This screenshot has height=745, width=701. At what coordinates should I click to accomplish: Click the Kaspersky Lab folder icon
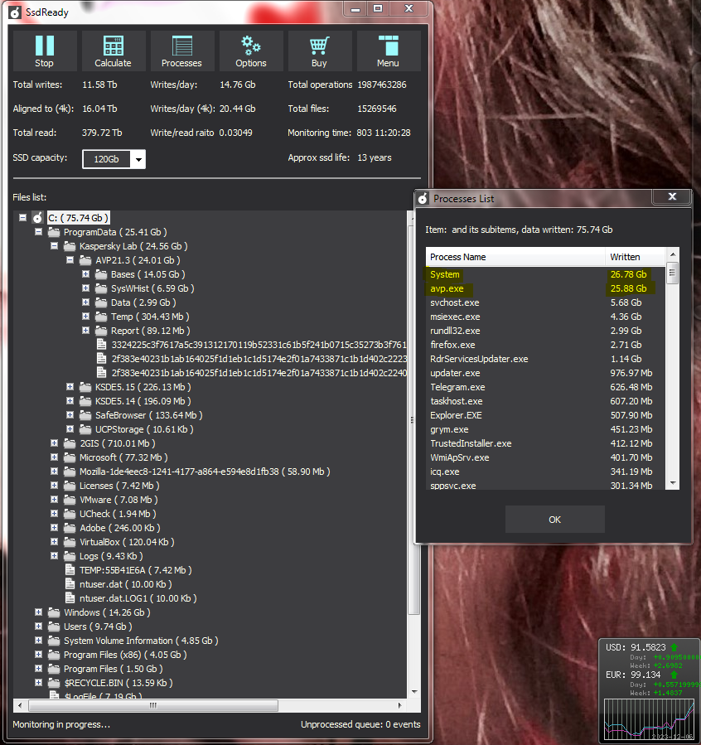click(x=70, y=246)
